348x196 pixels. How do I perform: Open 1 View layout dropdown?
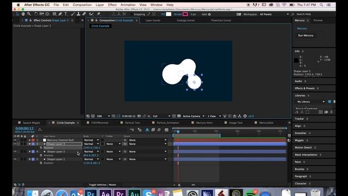(x=214, y=116)
